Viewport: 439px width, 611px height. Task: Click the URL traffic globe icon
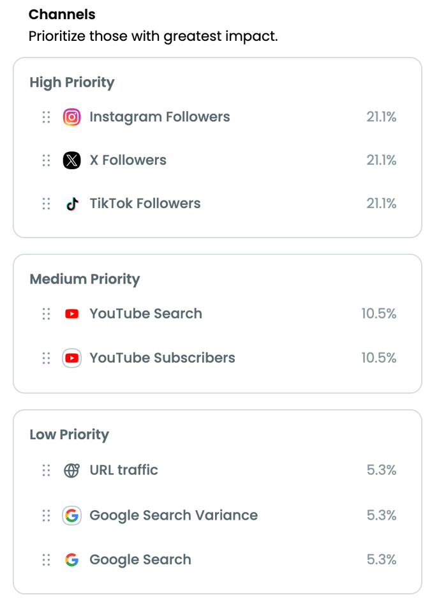click(71, 471)
